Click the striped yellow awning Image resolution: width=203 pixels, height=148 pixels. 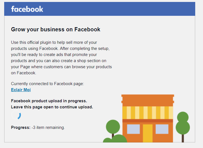click(x=148, y=113)
